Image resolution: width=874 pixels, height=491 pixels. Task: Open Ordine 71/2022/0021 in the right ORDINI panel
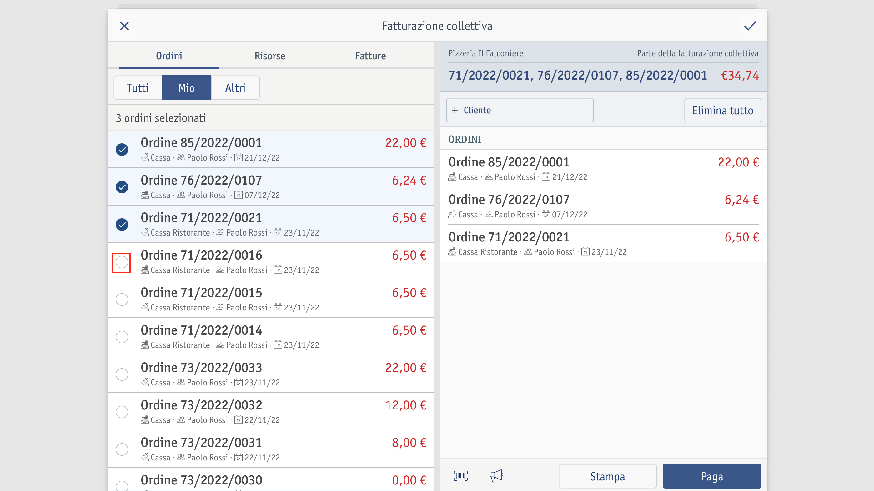point(603,243)
